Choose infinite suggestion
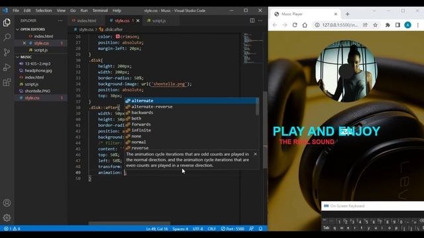Screen dimensions: 424x238 (x=191, y=130)
